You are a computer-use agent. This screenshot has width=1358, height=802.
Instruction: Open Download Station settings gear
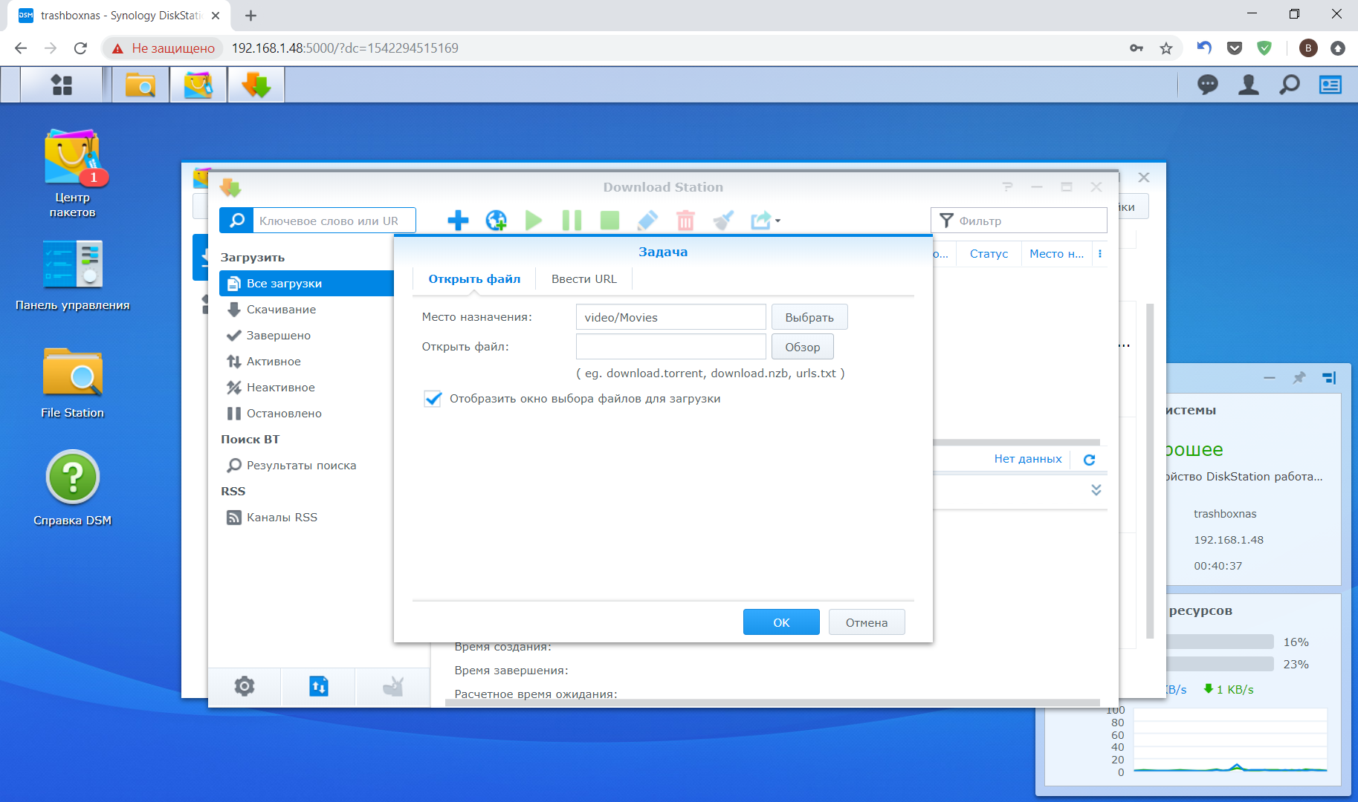click(245, 686)
